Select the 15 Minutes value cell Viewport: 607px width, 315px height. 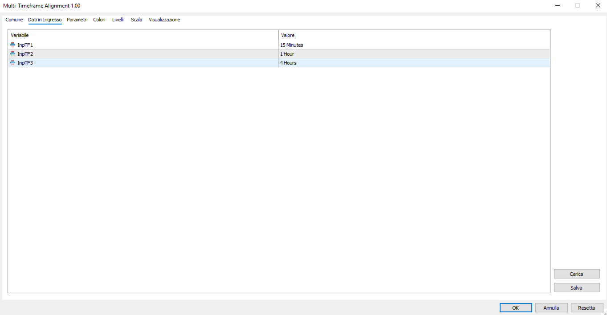click(x=414, y=45)
